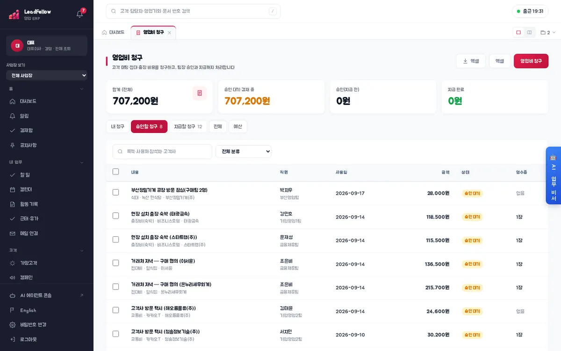Click the amount 215,700원

(437, 287)
